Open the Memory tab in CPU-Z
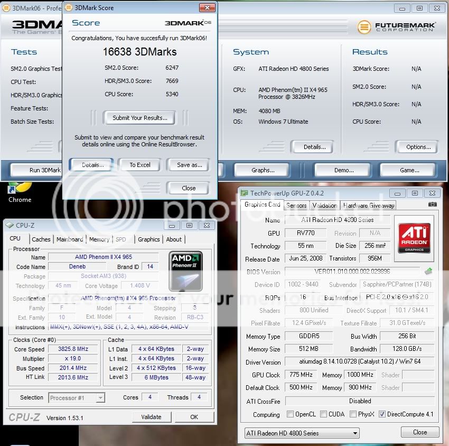Image resolution: width=449 pixels, height=446 pixels. [x=99, y=239]
